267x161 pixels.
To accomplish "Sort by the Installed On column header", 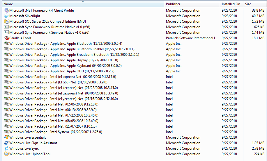I will pyautogui.click(x=231, y=4).
